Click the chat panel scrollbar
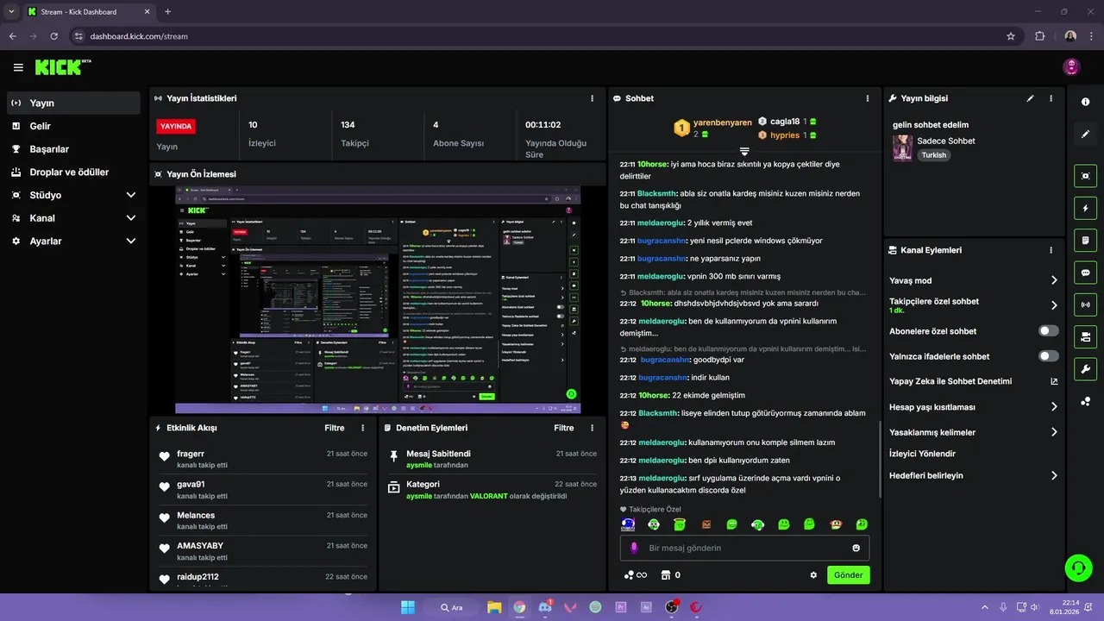 pos(880,459)
